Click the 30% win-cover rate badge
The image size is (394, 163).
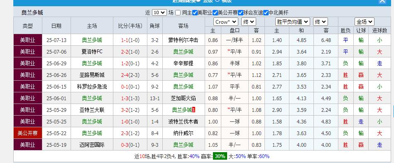coord(220,156)
